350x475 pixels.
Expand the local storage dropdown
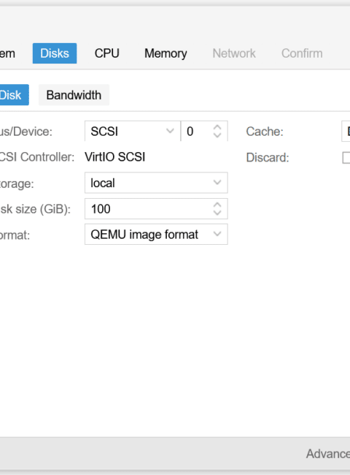point(217,183)
